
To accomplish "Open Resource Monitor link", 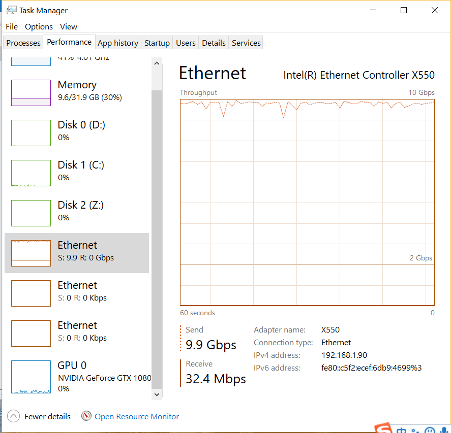I will 137,416.
